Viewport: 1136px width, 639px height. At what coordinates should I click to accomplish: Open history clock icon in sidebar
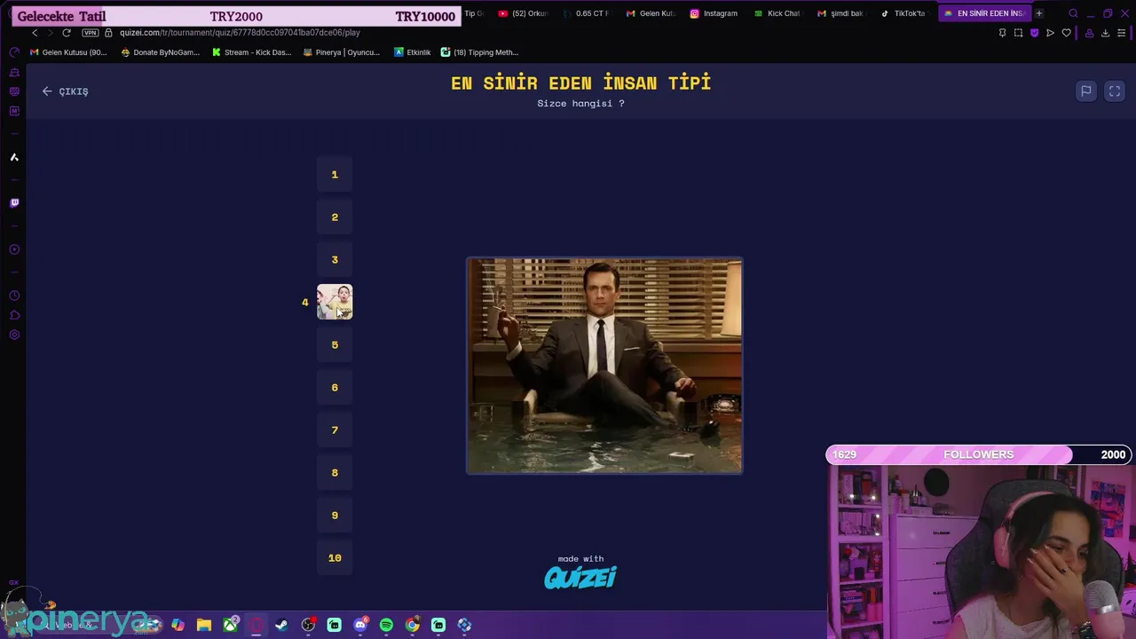[14, 296]
